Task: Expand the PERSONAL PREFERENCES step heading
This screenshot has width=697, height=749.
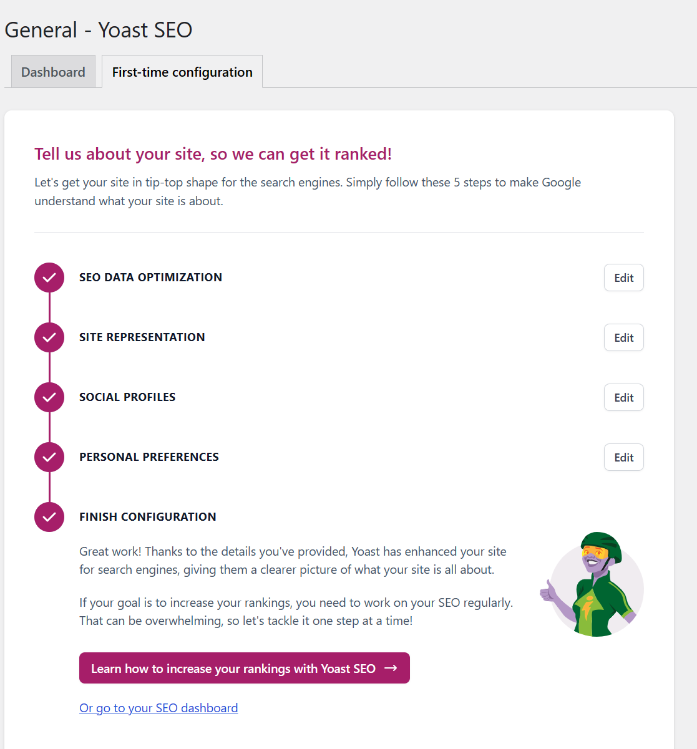Action: click(x=149, y=457)
